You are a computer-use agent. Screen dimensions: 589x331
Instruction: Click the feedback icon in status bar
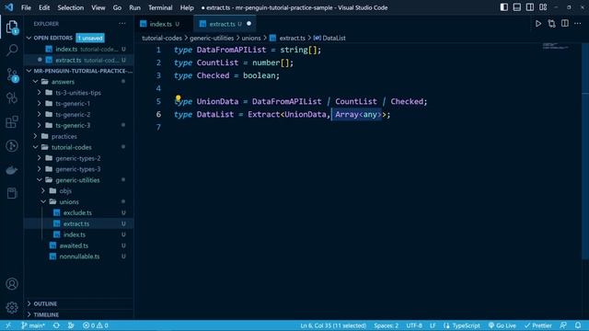[x=563, y=325]
